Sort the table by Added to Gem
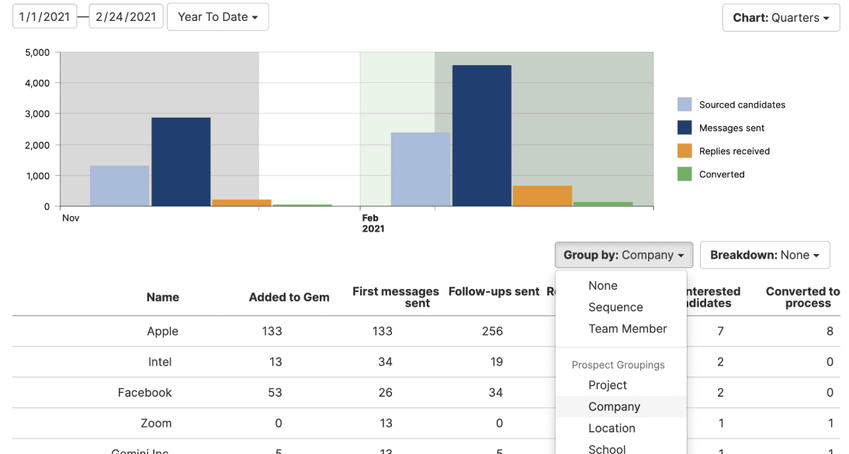The image size is (849, 454). (x=289, y=297)
